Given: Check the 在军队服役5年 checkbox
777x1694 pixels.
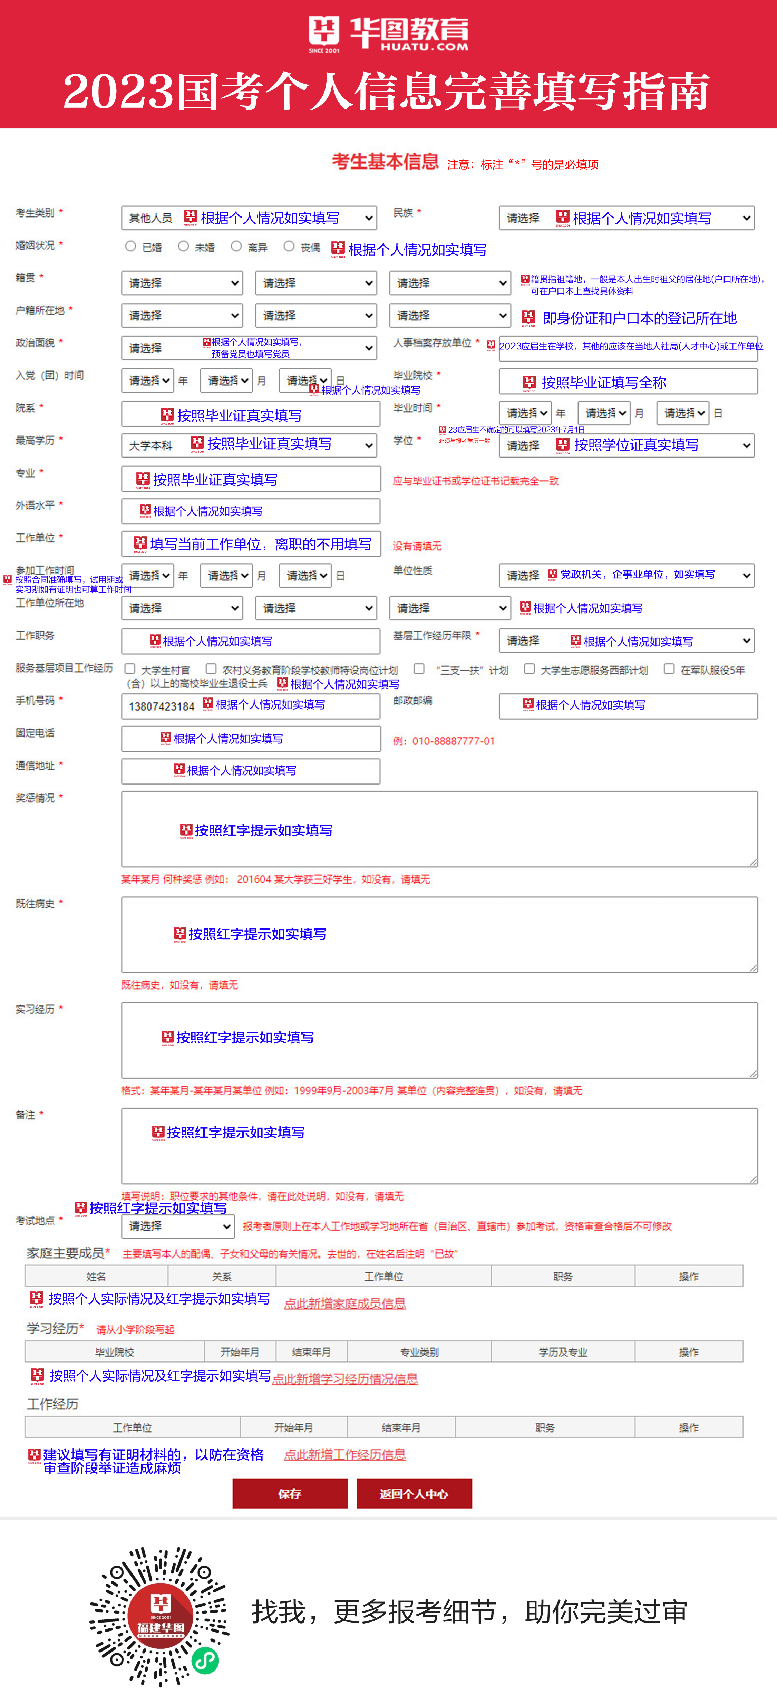Looking at the screenshot, I should coord(669,669).
